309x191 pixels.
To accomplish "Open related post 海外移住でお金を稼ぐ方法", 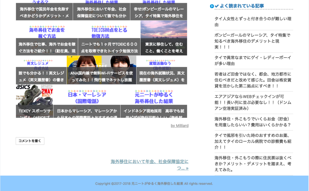I will coord(47,38).
